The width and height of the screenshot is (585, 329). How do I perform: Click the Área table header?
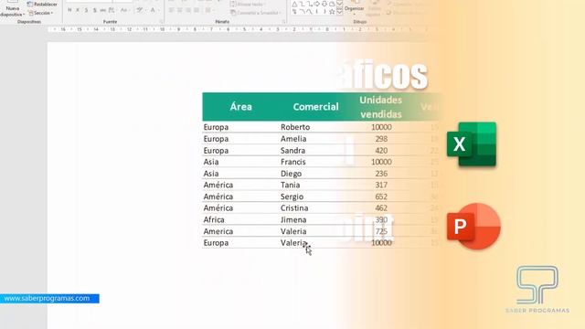coord(240,107)
